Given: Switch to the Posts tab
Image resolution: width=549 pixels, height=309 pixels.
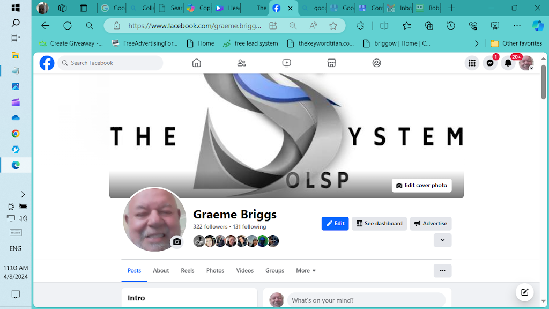Looking at the screenshot, I should coord(134,270).
